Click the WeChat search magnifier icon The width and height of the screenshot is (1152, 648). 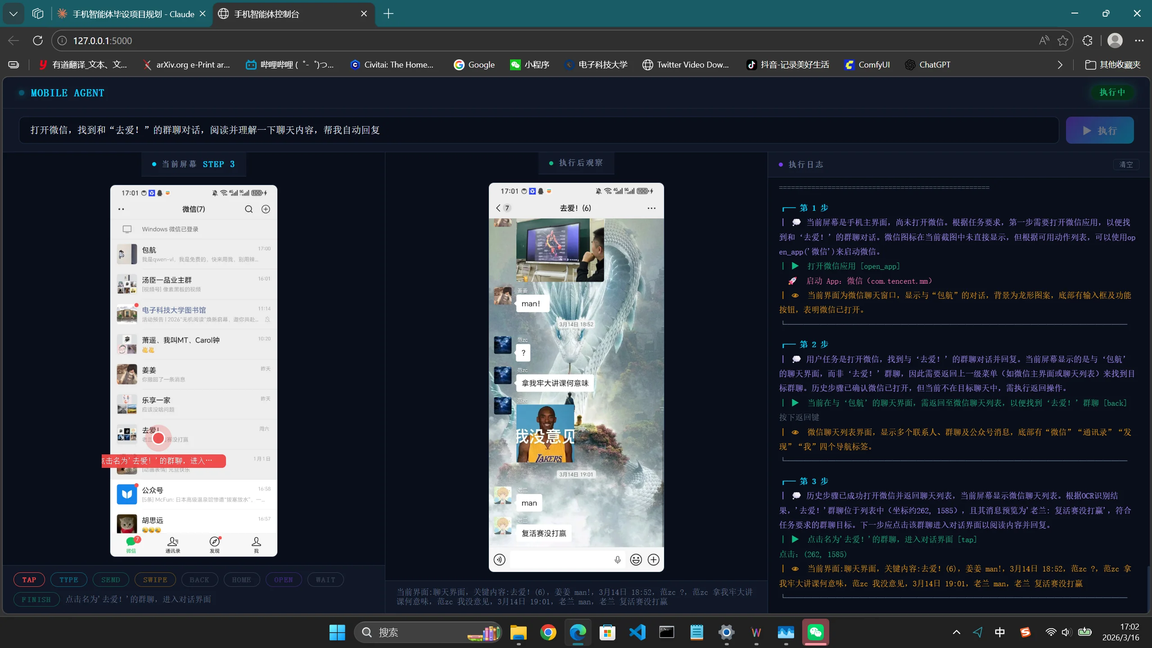[248, 209]
